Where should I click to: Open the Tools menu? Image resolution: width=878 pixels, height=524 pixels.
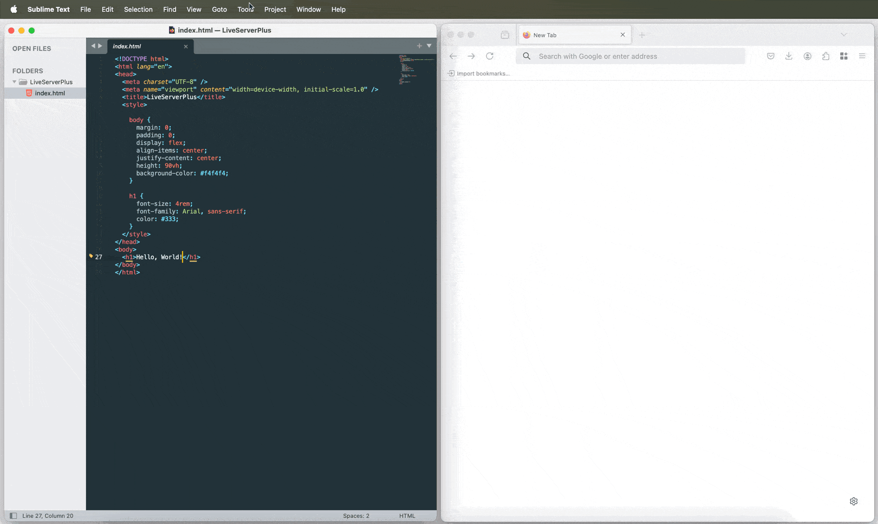tap(245, 9)
